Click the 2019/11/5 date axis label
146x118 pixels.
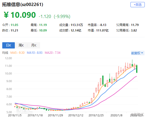(x=15, y=115)
